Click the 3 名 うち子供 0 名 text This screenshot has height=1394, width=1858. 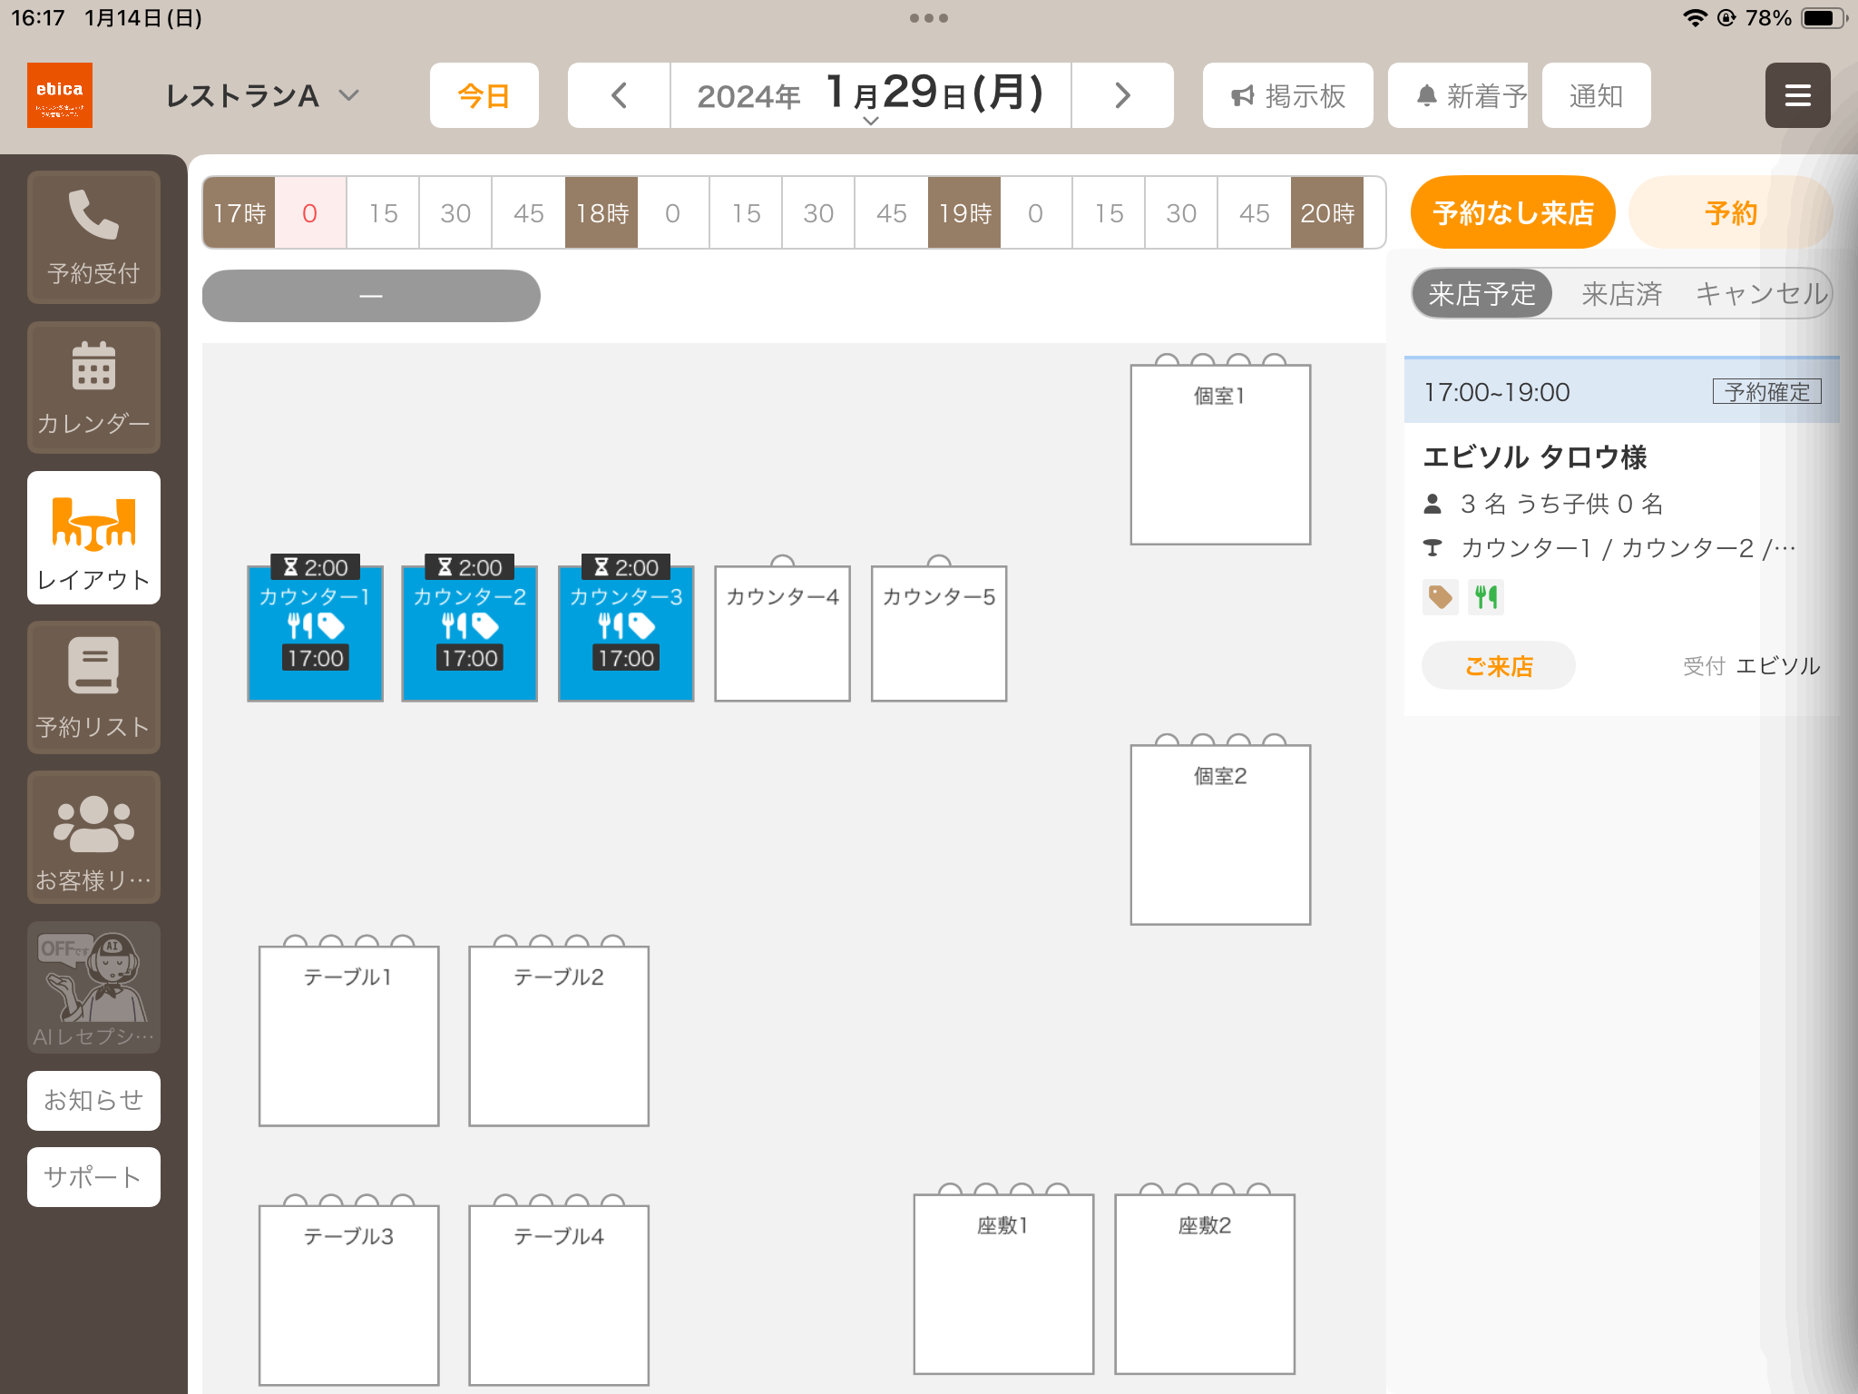[1561, 504]
